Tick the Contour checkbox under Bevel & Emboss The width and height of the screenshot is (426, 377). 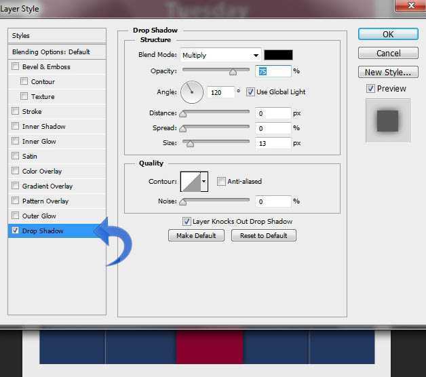tap(24, 81)
